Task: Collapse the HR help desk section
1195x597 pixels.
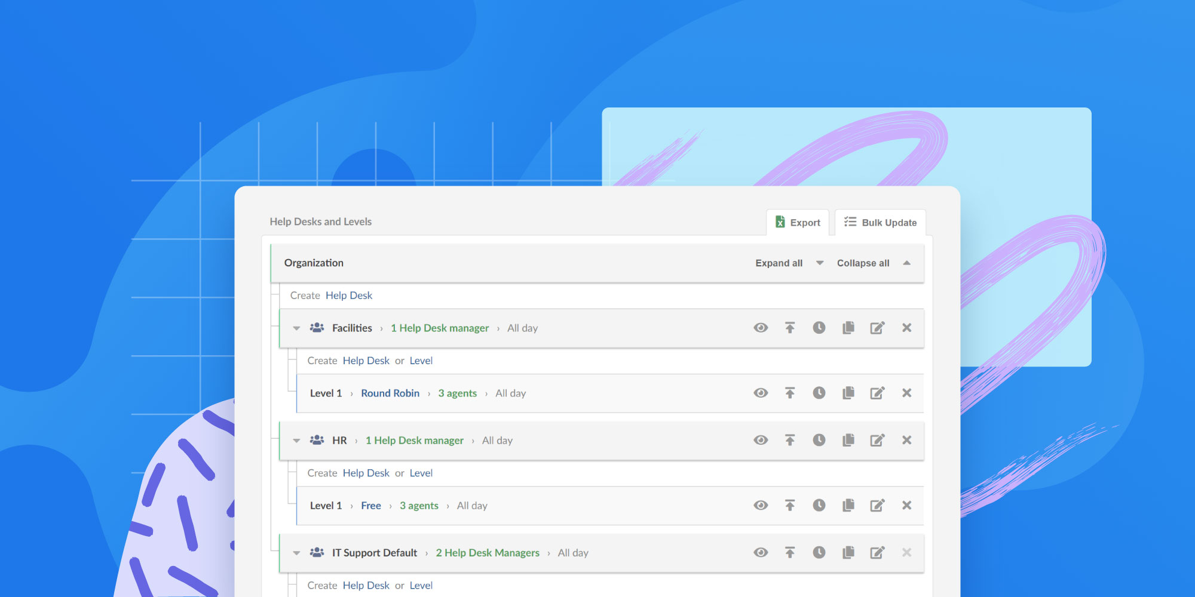Action: tap(296, 441)
